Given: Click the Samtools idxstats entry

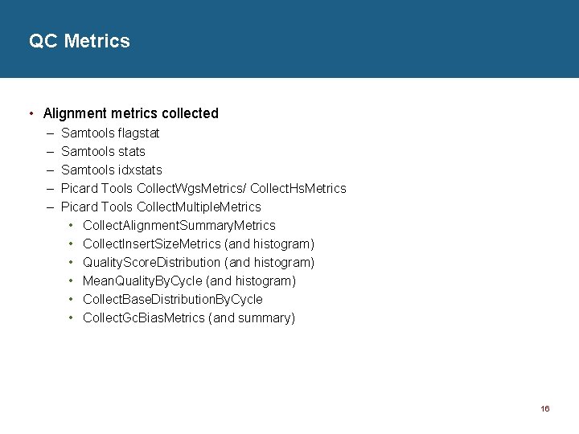Looking at the screenshot, I should tap(112, 170).
